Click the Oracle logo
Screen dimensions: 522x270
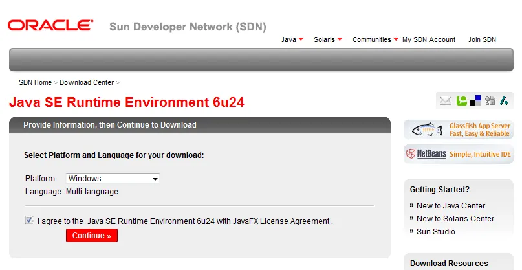(50, 25)
